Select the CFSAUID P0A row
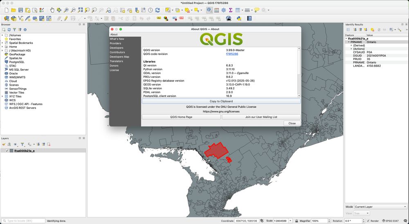The height and width of the screenshot is (224, 409). point(375,52)
